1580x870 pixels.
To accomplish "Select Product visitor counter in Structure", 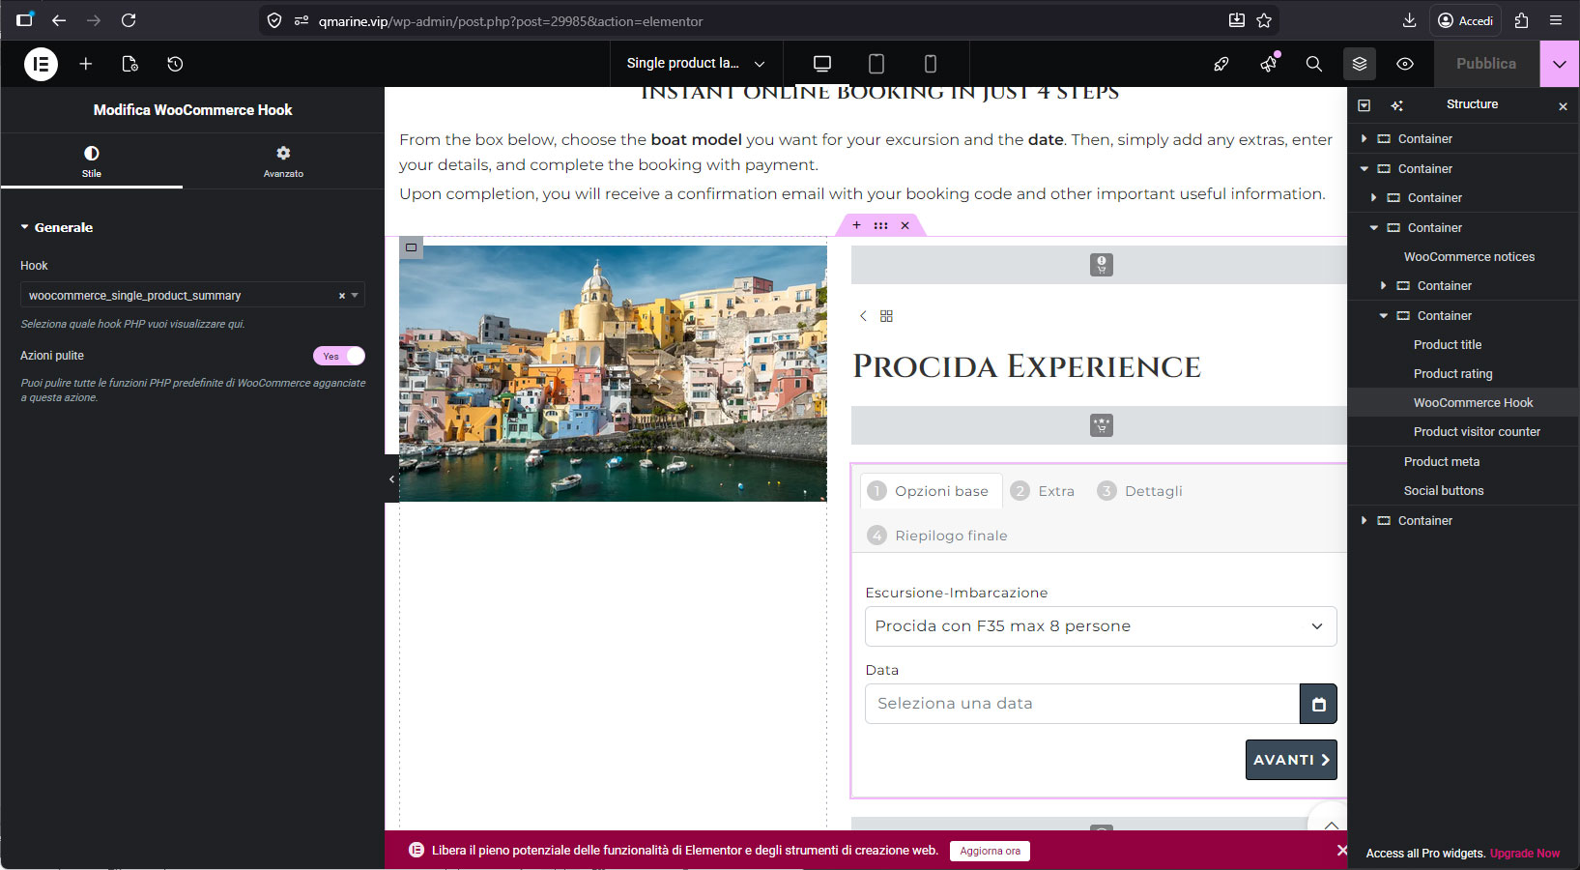I will 1477,432.
